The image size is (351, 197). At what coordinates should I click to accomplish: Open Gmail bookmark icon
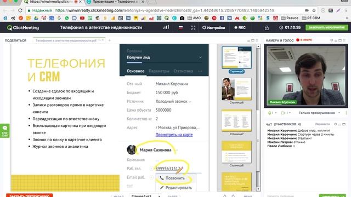pos(44,18)
